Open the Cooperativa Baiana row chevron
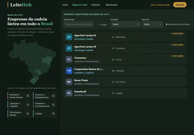Viewport: 194px width, 135px height. 143,70
